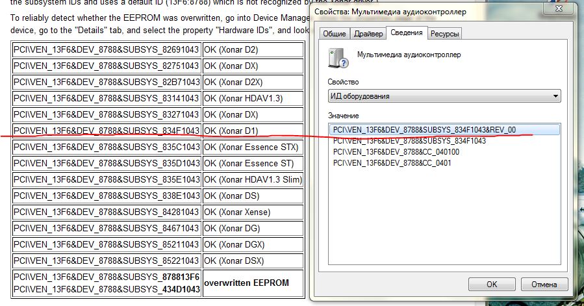Viewport: 584px width, 306px height.
Task: Click the 'OK (Xonar DSX)' cell
Action: (x=253, y=261)
